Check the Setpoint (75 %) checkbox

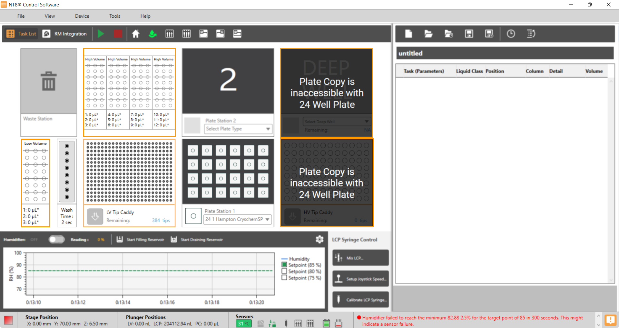point(284,278)
